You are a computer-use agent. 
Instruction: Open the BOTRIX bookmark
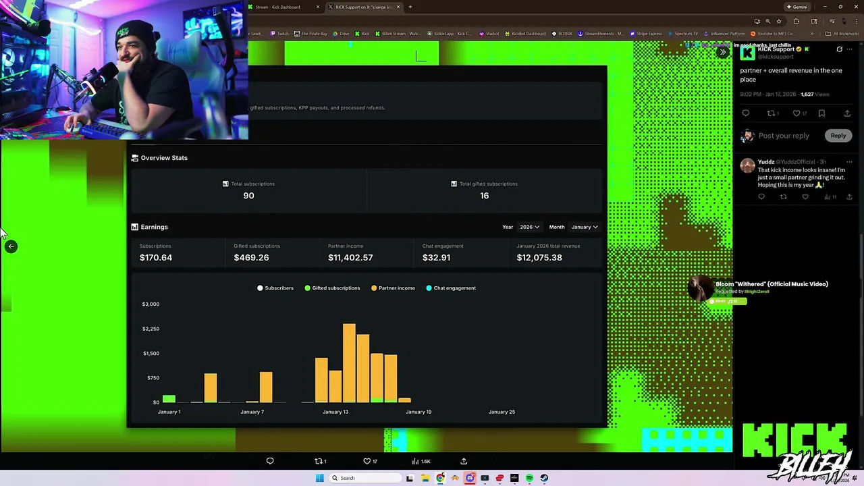562,34
